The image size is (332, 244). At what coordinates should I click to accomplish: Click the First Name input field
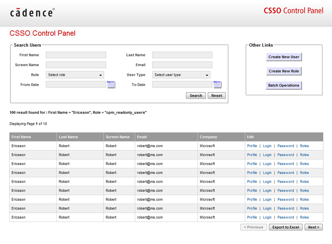[76, 54]
